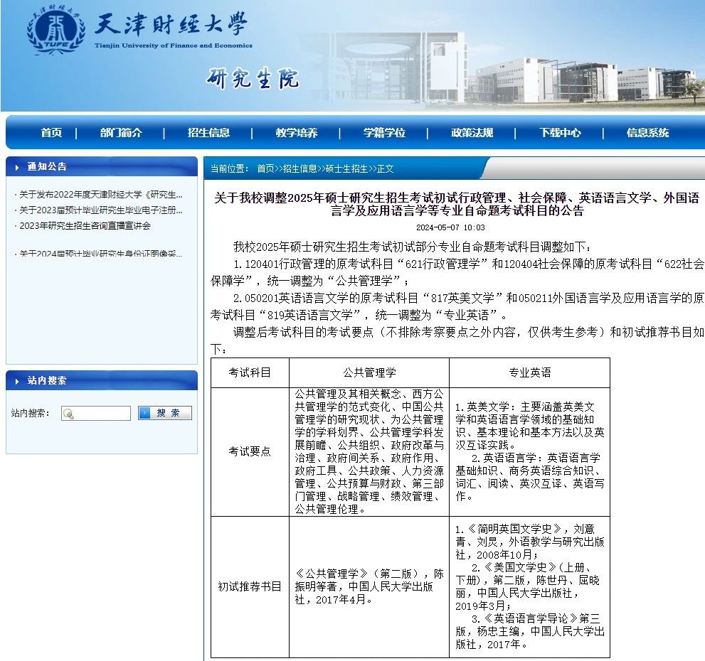Click the 《公共管理学》(第二版) book cell
Viewport: 705px width, 661px height.
(x=369, y=586)
